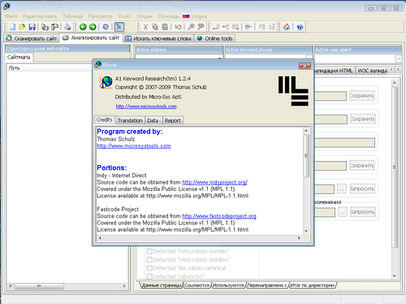Select the Ссылаются bottom tab
This screenshot has height=304, width=406.
click(197, 285)
